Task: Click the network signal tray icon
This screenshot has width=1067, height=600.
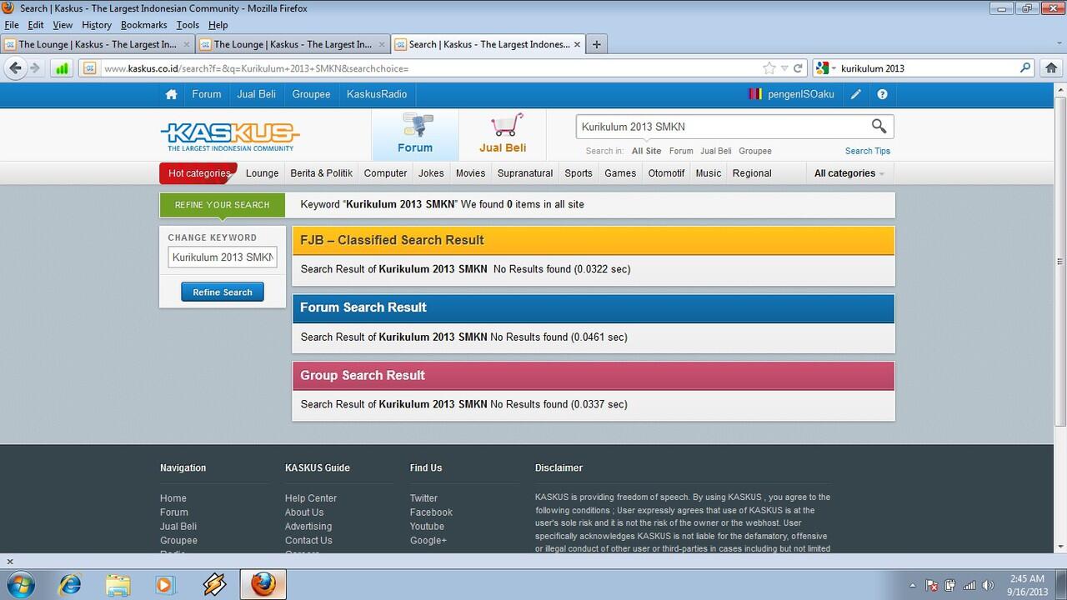Action: pyautogui.click(x=969, y=585)
